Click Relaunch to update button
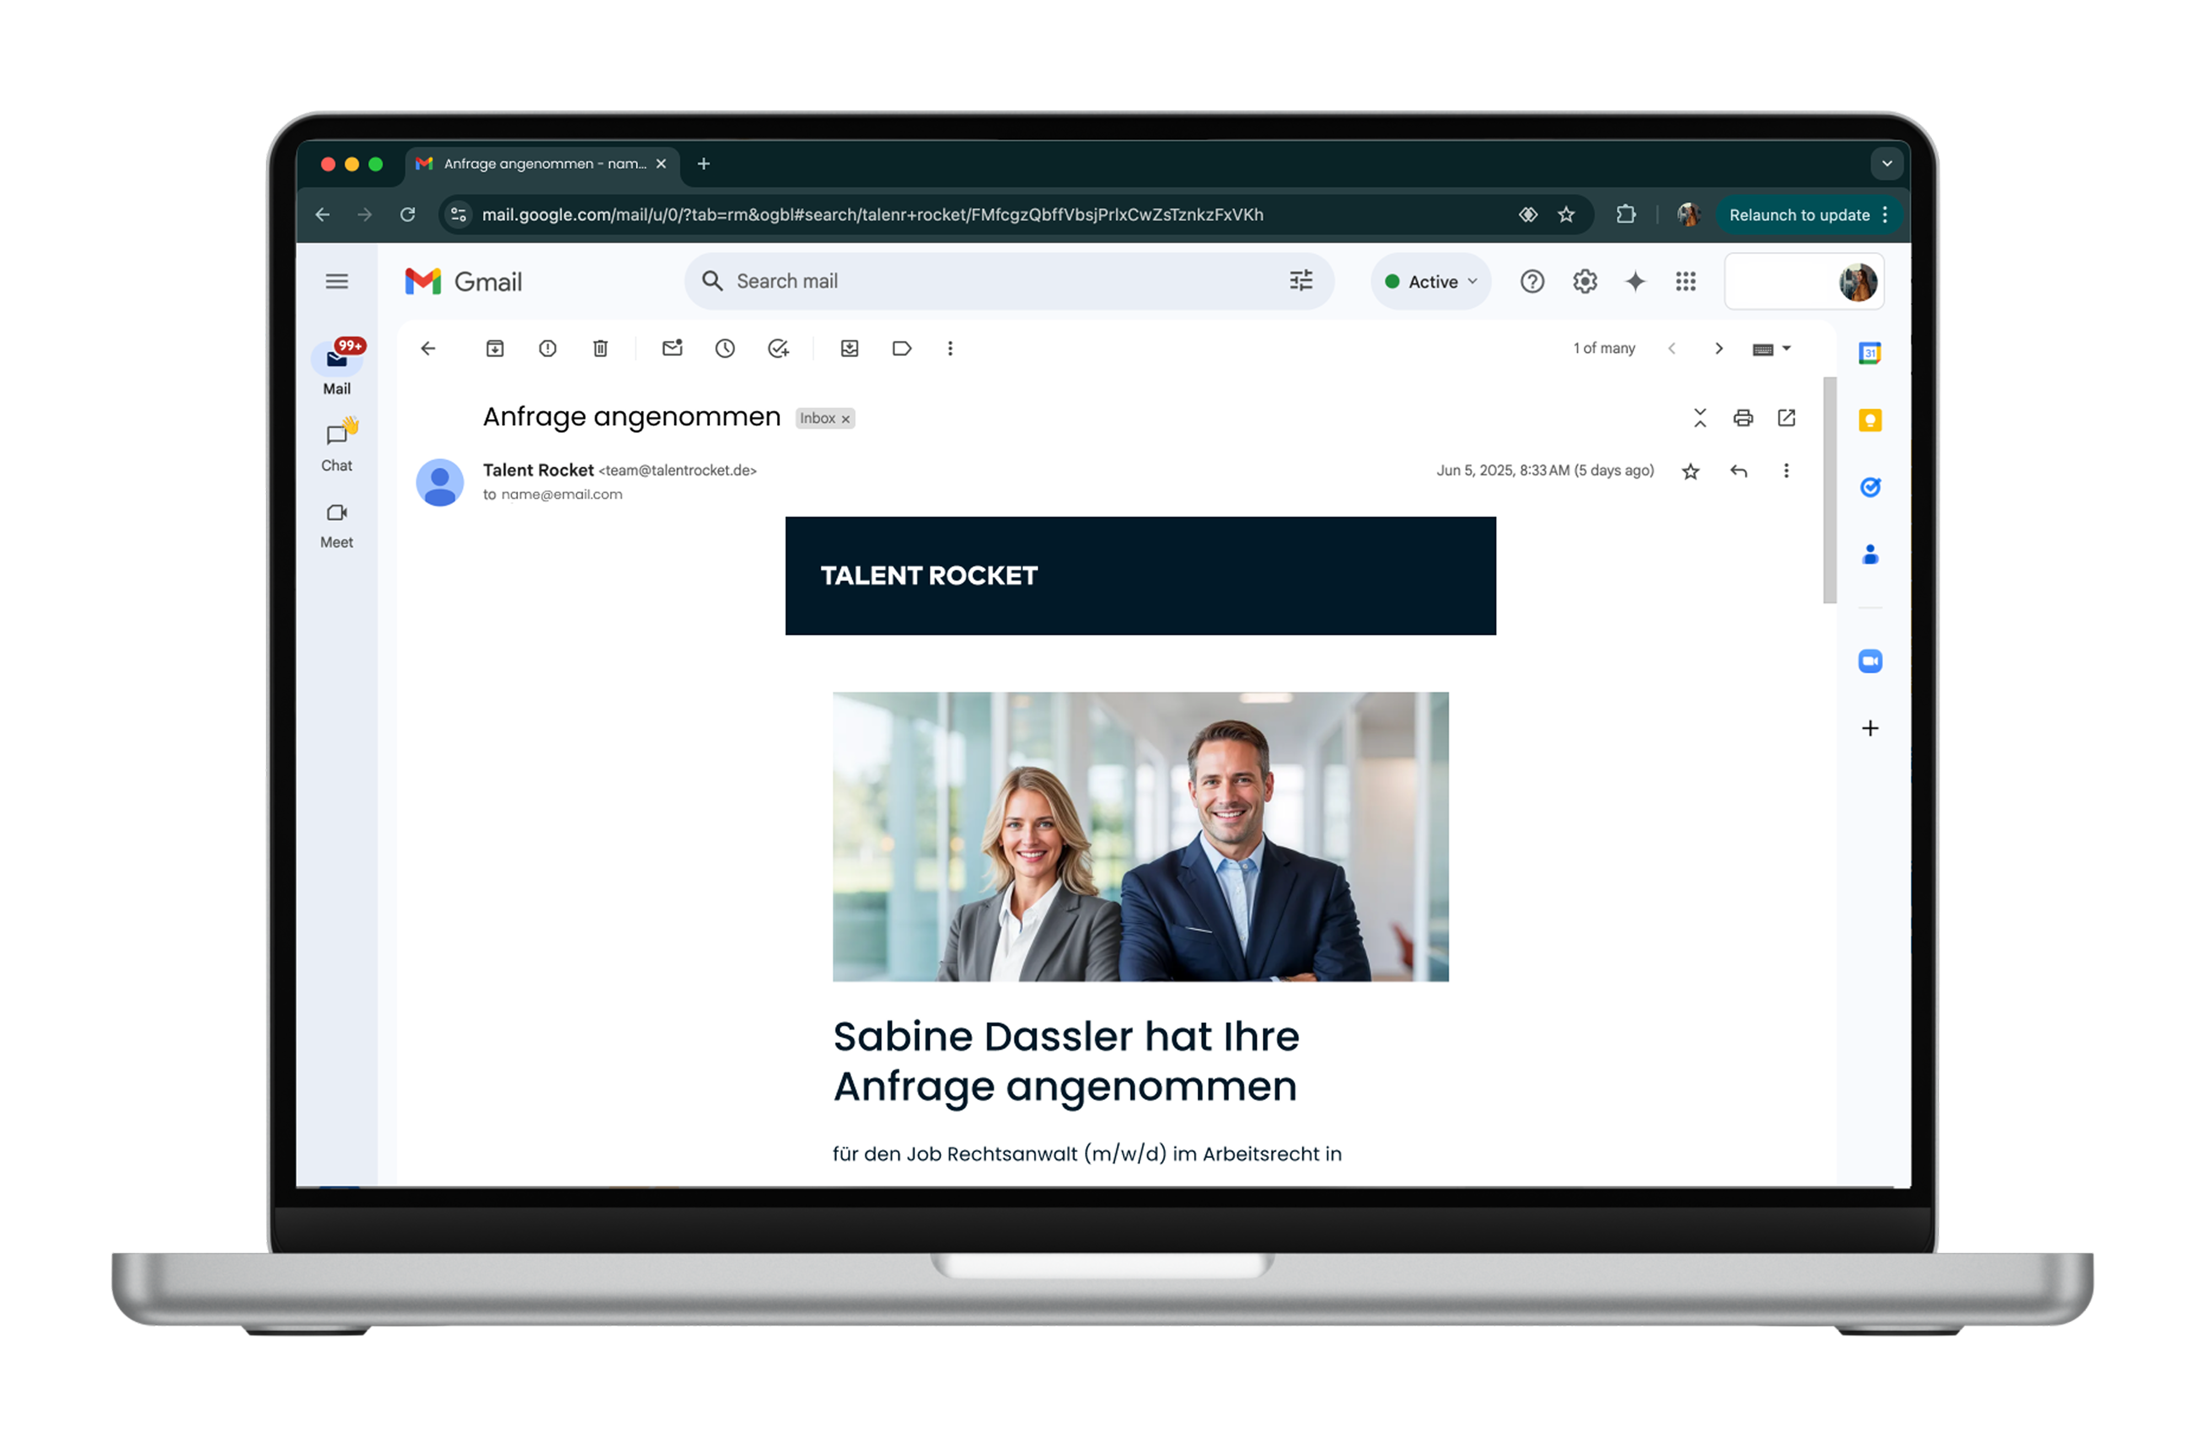Image resolution: width=2205 pixels, height=1447 pixels. tap(1810, 215)
